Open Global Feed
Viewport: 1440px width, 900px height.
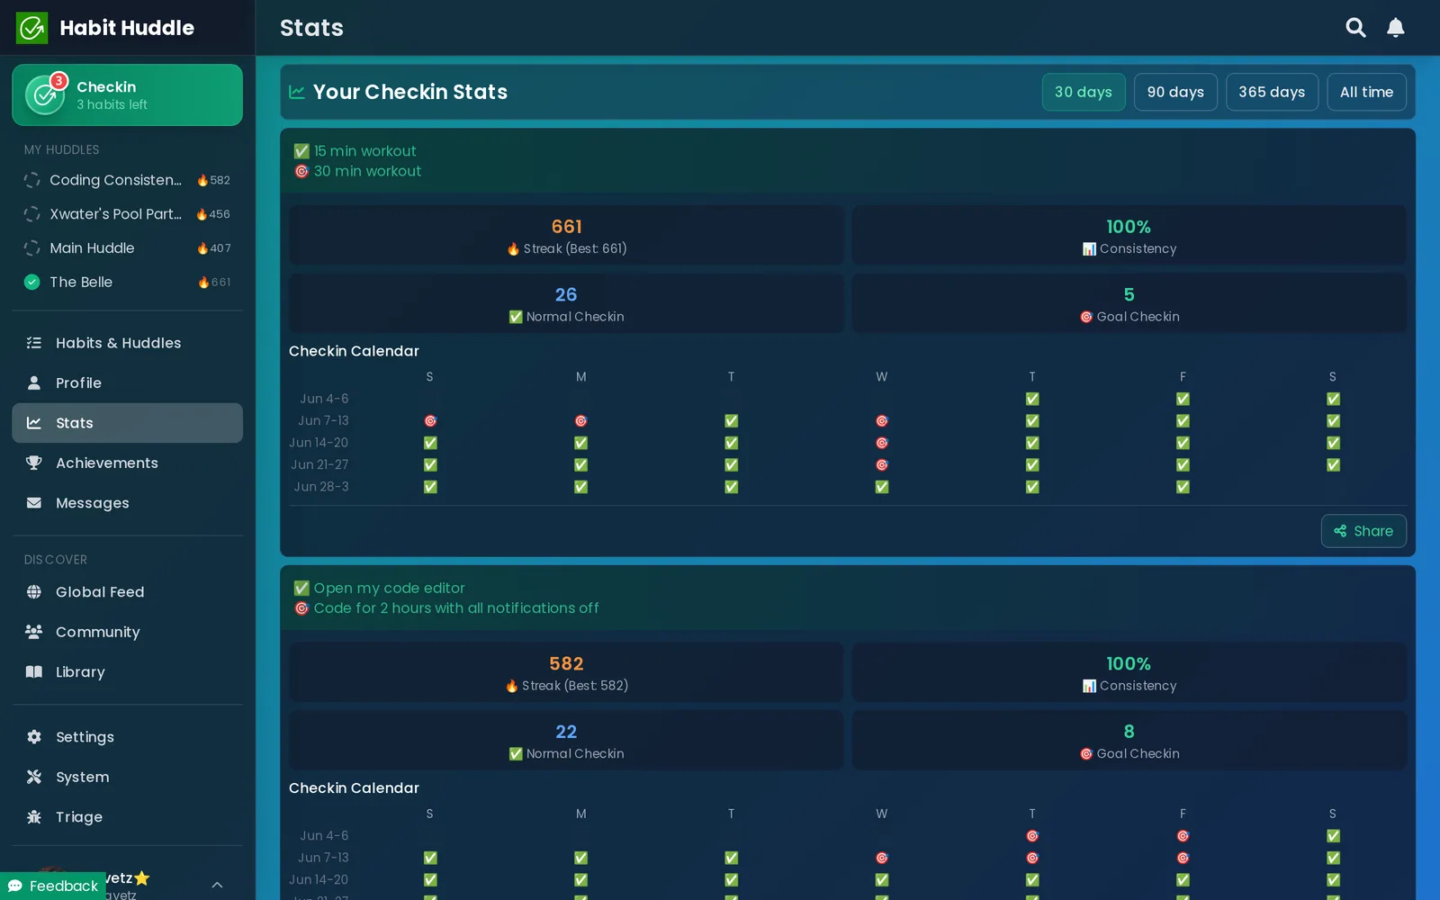pyautogui.click(x=127, y=592)
